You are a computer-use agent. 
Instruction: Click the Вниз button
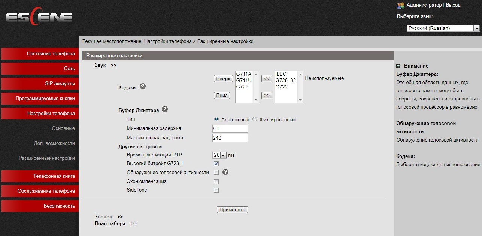[x=222, y=95]
